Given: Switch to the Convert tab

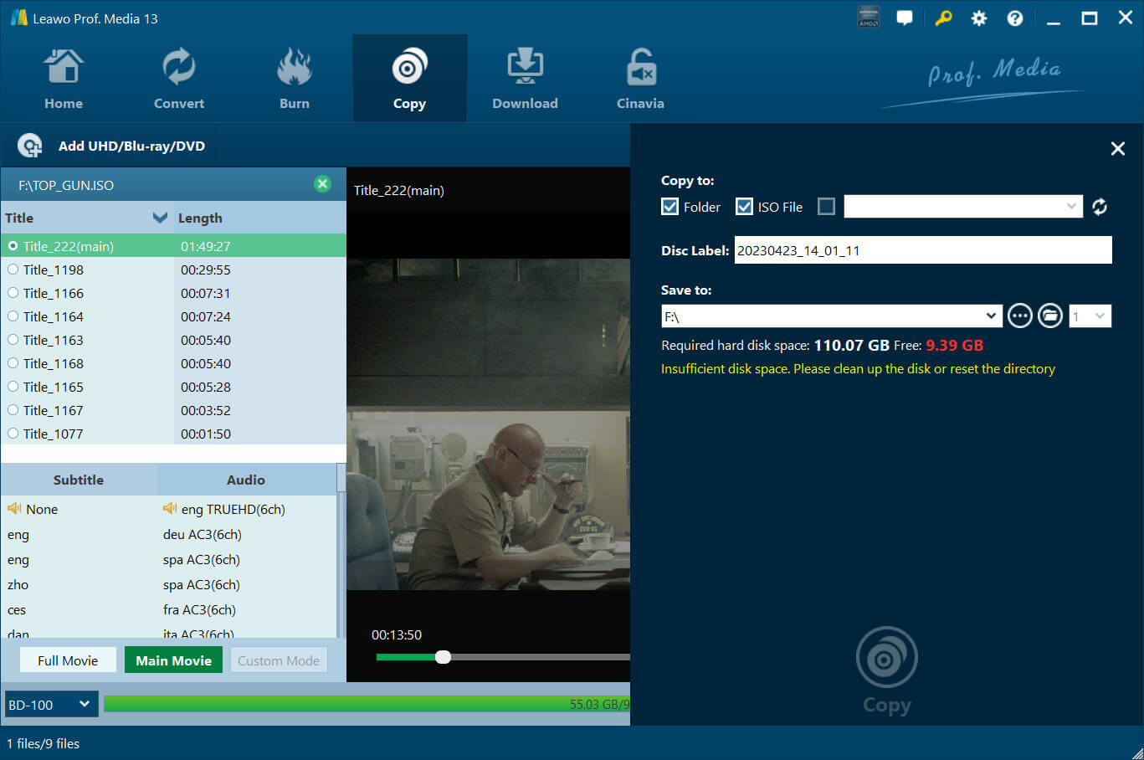Looking at the screenshot, I should [x=179, y=78].
